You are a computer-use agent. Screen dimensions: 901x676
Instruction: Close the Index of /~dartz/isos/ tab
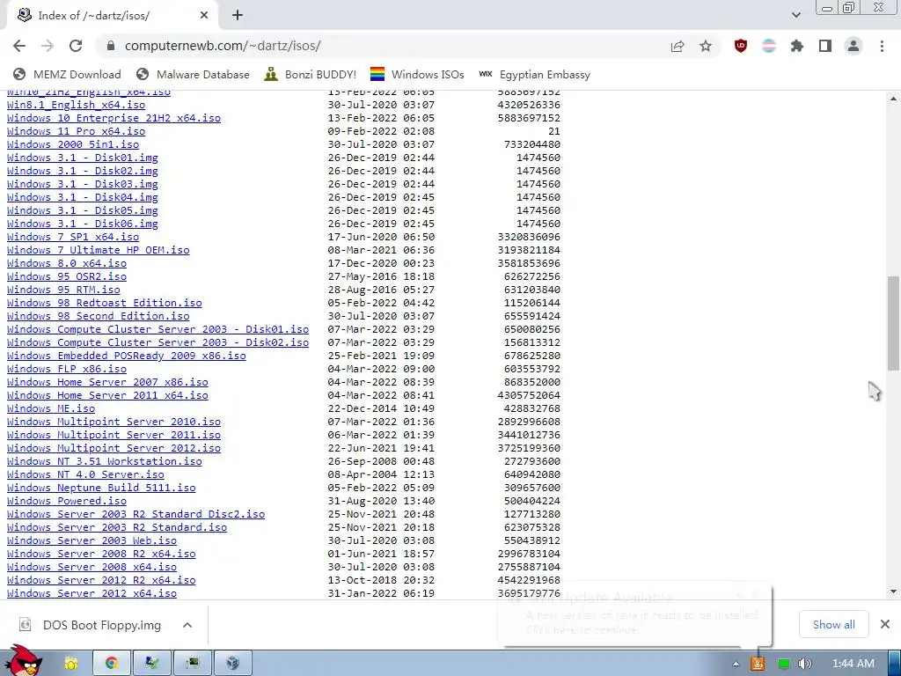pyautogui.click(x=204, y=16)
